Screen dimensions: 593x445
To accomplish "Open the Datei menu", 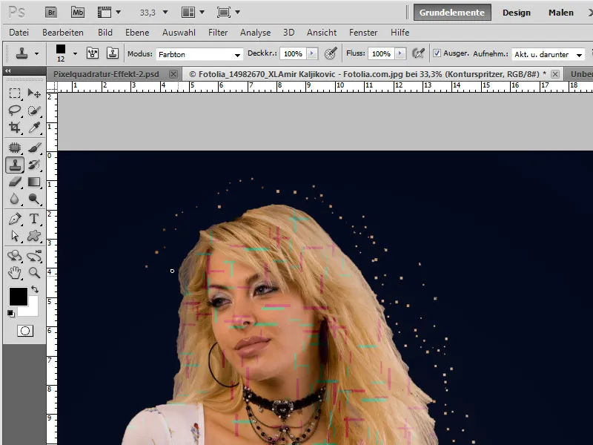I will pyautogui.click(x=19, y=33).
